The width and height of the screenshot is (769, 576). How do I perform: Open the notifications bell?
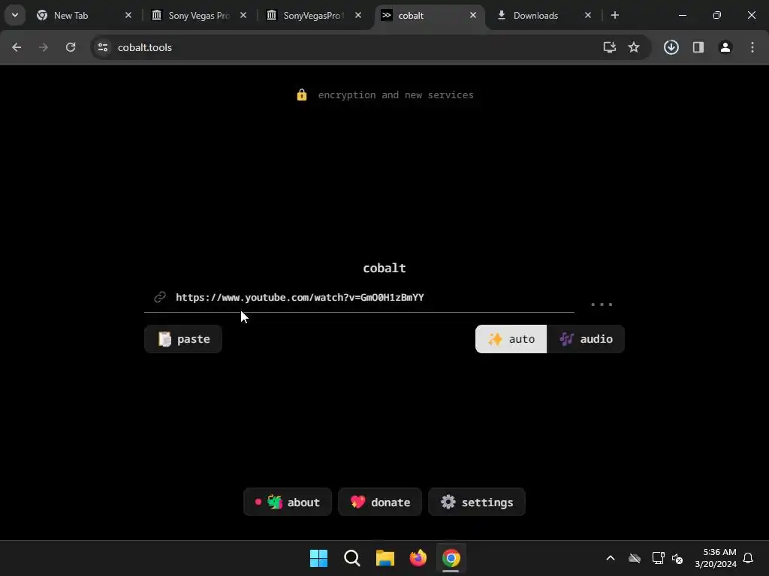pyautogui.click(x=749, y=558)
